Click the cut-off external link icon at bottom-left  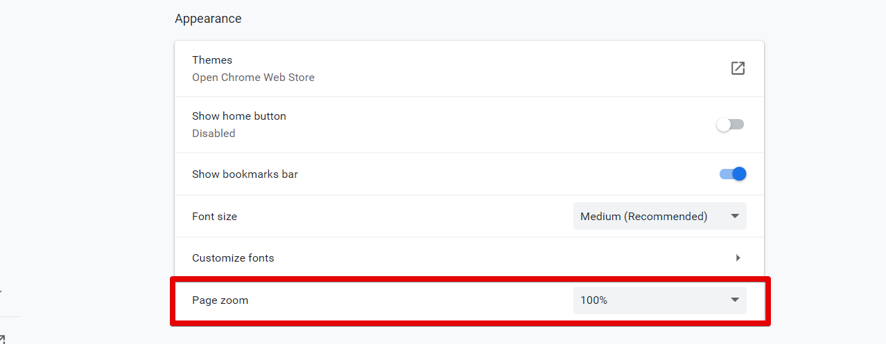tap(2, 339)
